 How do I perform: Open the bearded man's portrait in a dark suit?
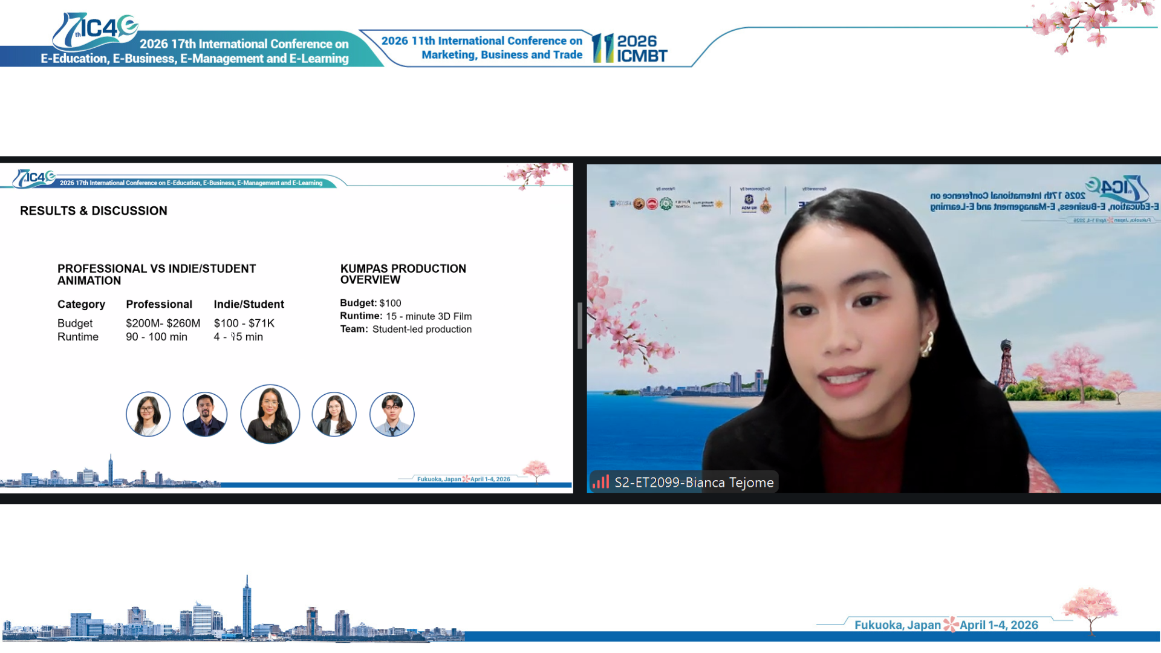pyautogui.click(x=205, y=414)
